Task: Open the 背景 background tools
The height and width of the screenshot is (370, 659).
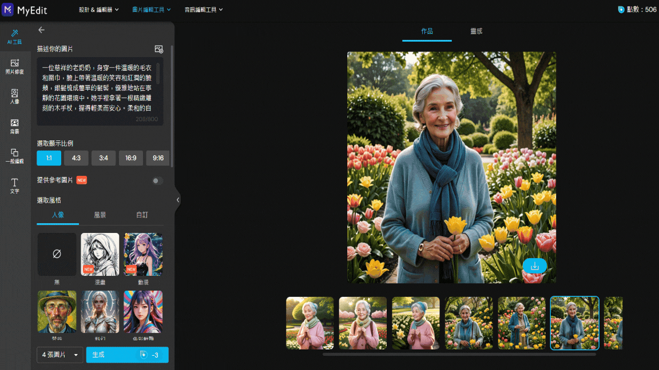Action: 14,126
